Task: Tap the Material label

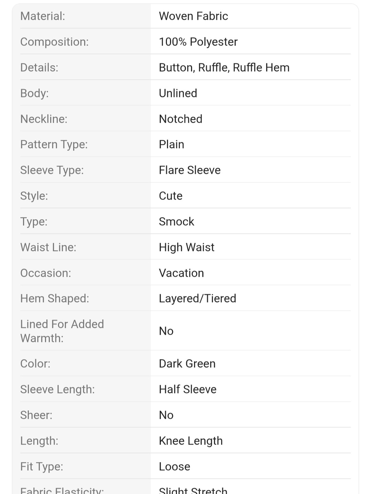Action: pos(43,16)
